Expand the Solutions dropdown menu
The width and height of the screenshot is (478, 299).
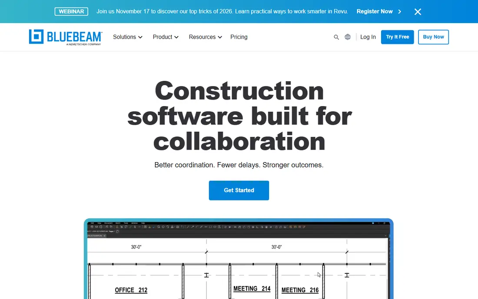127,37
